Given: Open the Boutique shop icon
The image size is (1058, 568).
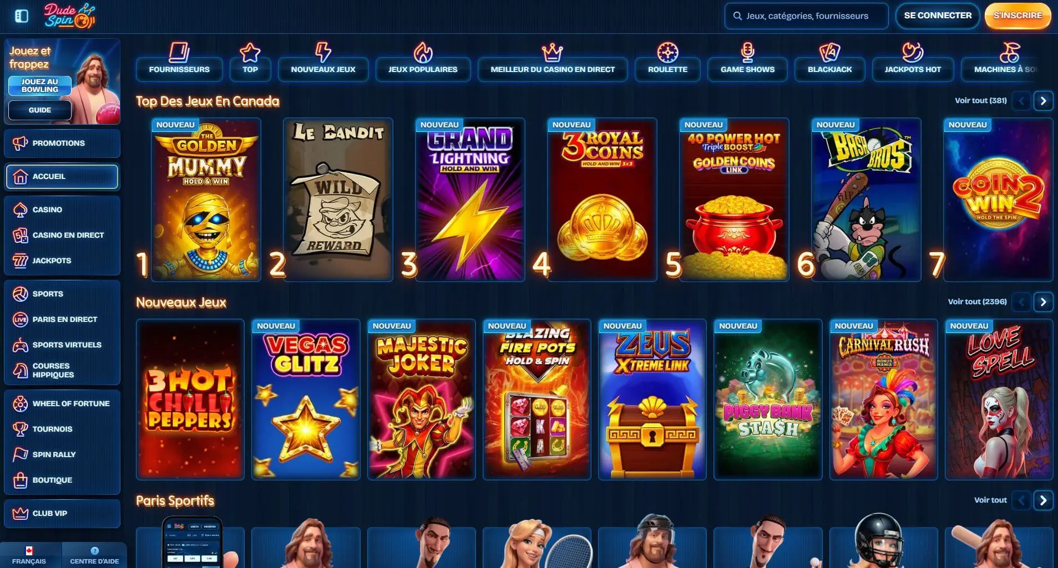Looking at the screenshot, I should (x=21, y=480).
